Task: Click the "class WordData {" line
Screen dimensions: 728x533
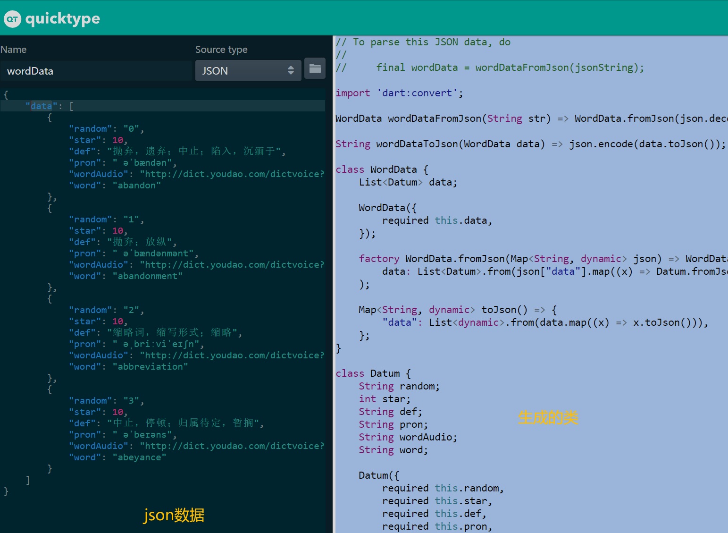Action: click(382, 169)
